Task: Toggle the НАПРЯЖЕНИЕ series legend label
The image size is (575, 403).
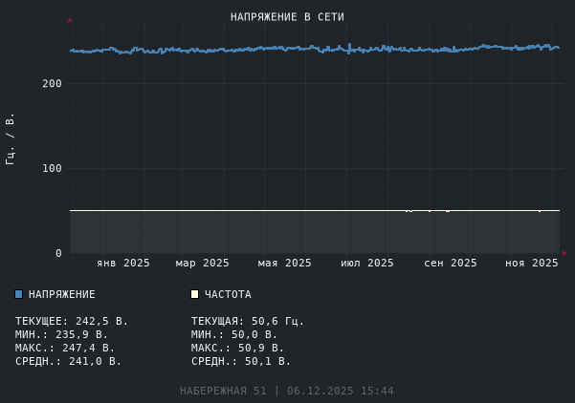Action: click(62, 294)
